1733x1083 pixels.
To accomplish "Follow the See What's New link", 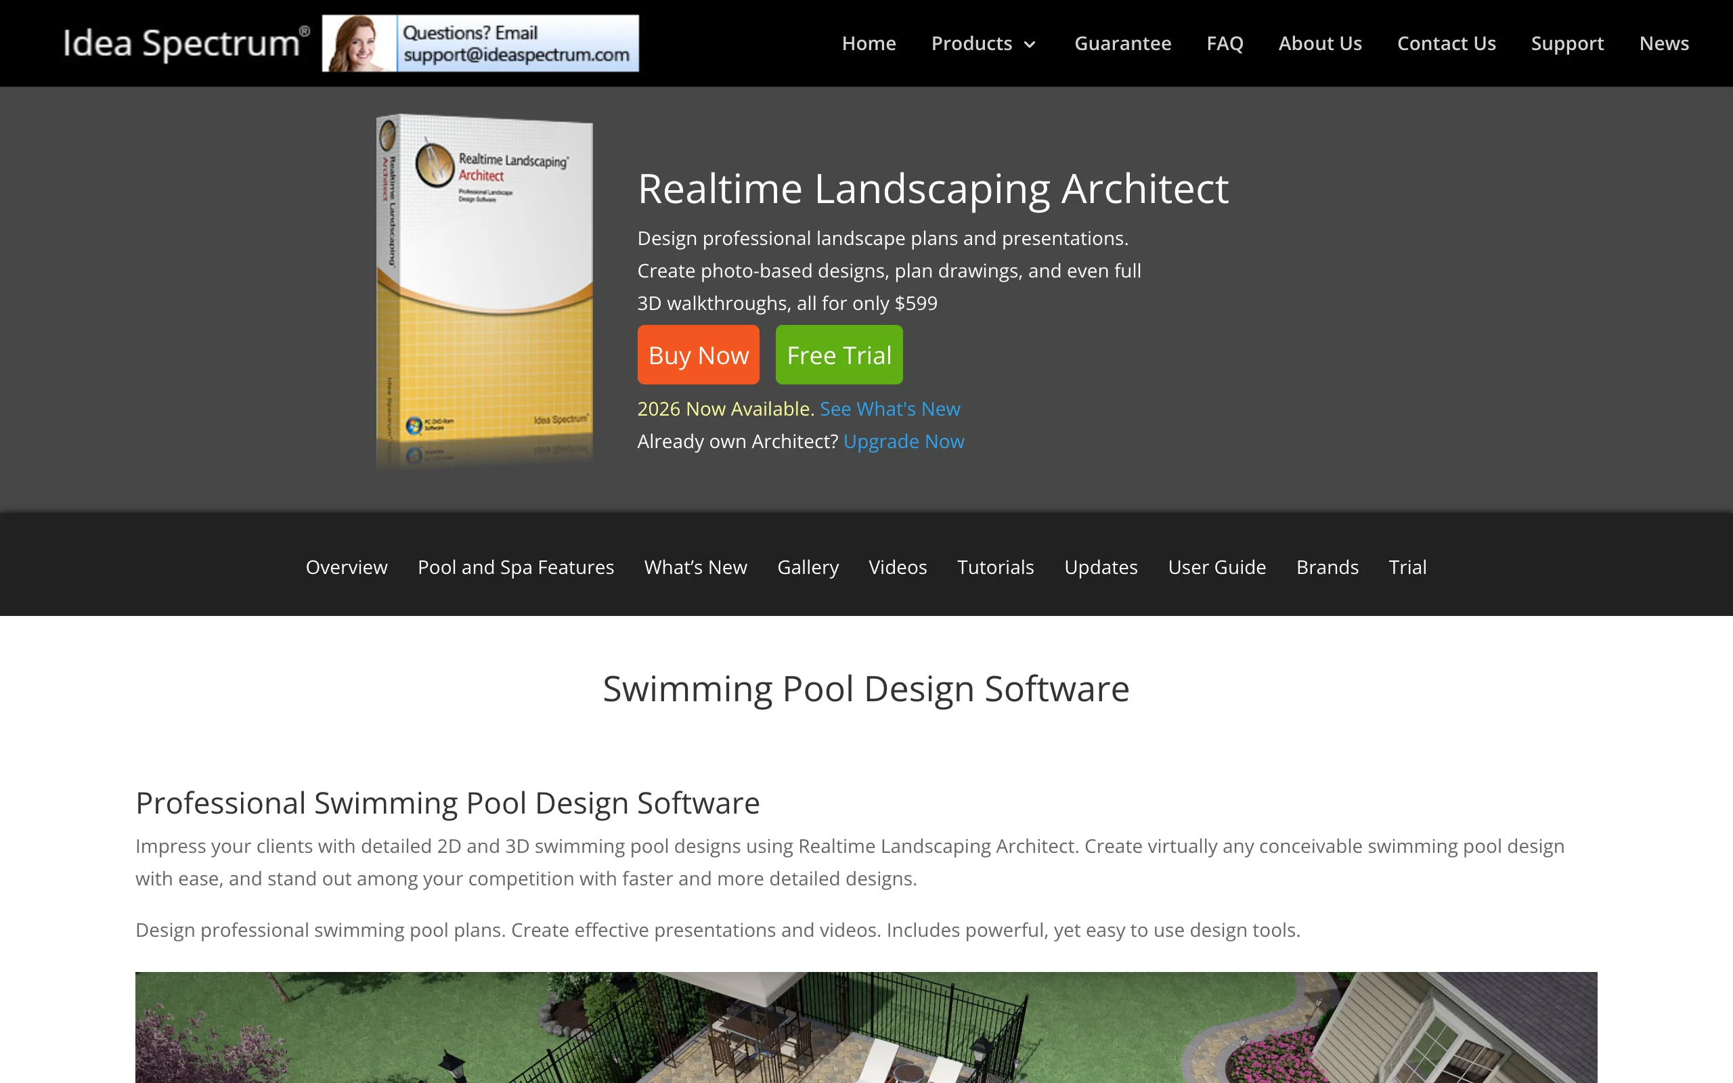I will [890, 408].
